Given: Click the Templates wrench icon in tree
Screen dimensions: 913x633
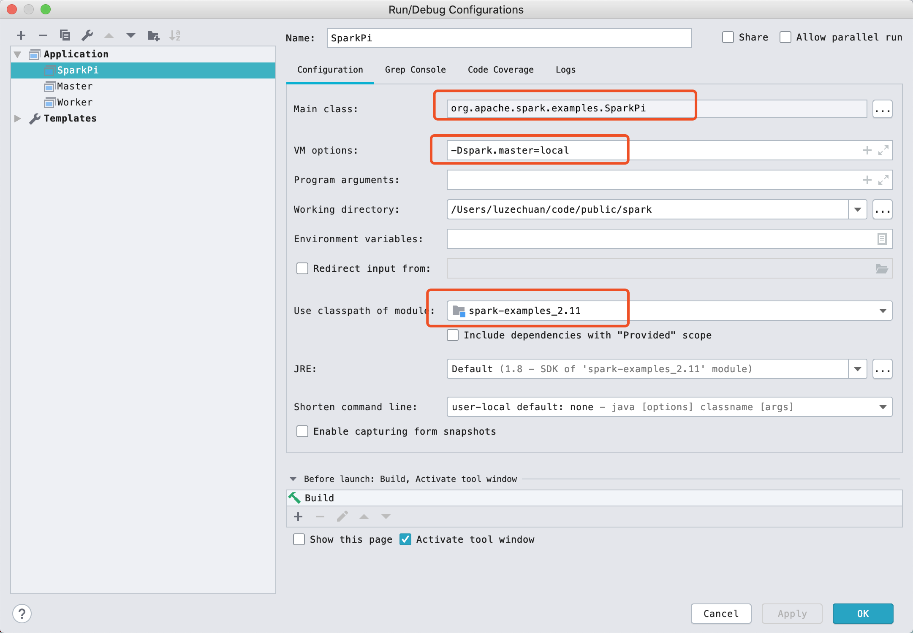Looking at the screenshot, I should (x=35, y=119).
